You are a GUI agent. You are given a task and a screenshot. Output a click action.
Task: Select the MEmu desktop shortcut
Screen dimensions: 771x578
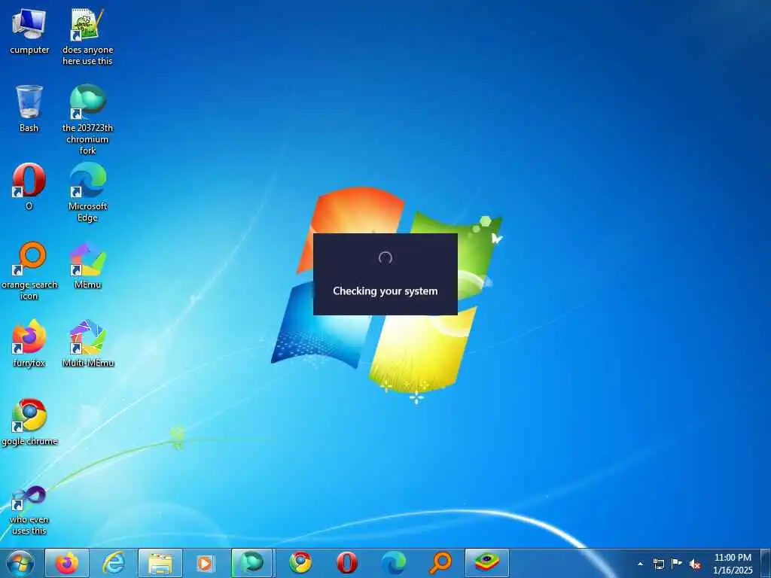pyautogui.click(x=87, y=265)
